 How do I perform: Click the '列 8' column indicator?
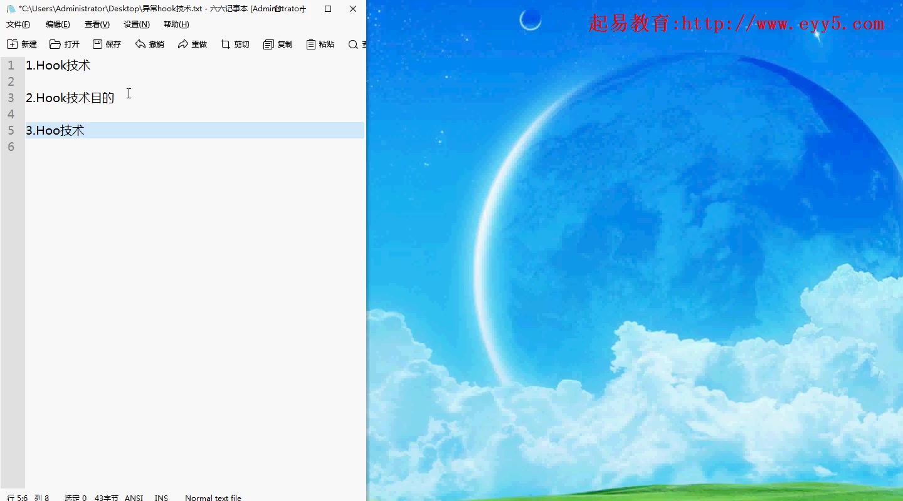coord(41,498)
